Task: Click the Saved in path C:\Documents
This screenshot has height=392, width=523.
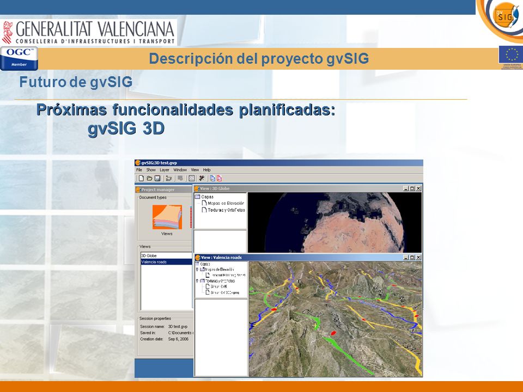Action: point(180,333)
